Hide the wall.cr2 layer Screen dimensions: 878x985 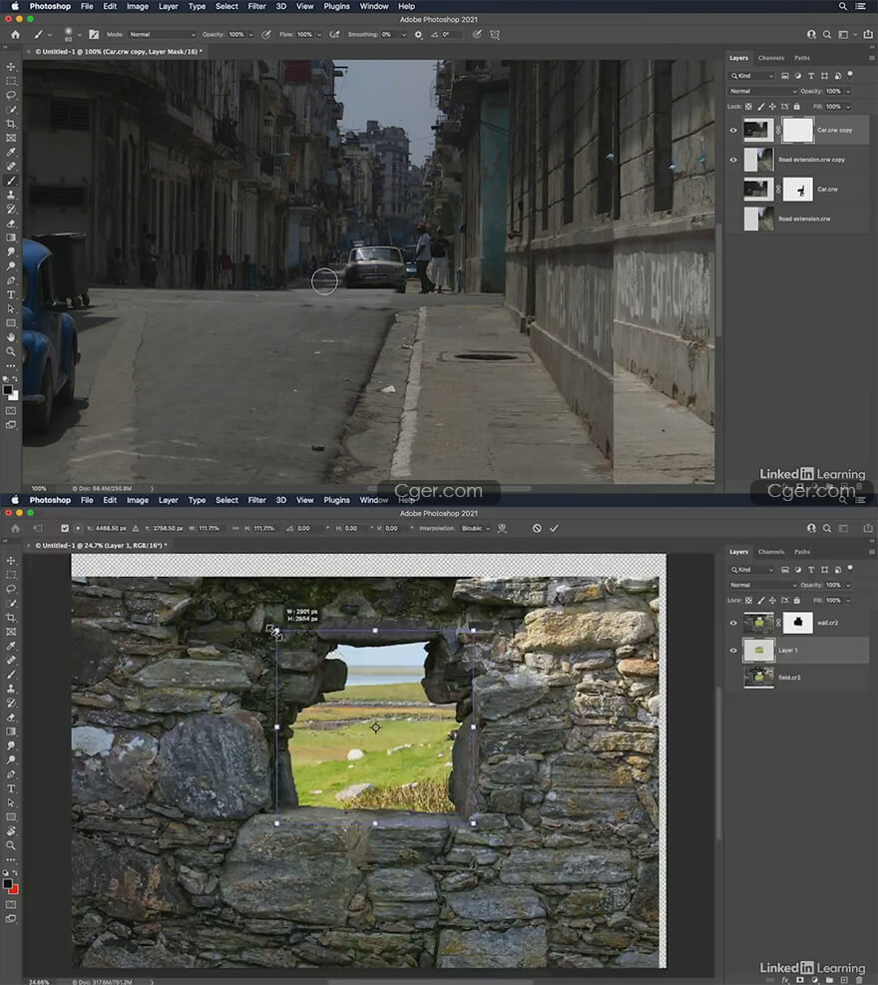tap(733, 623)
